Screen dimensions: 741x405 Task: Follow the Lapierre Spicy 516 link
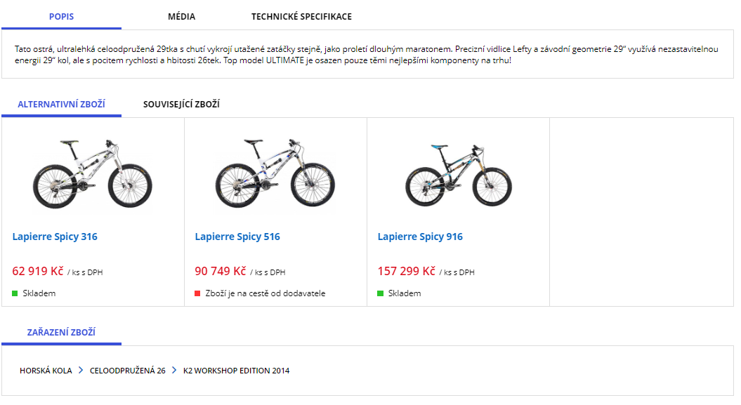coord(237,237)
